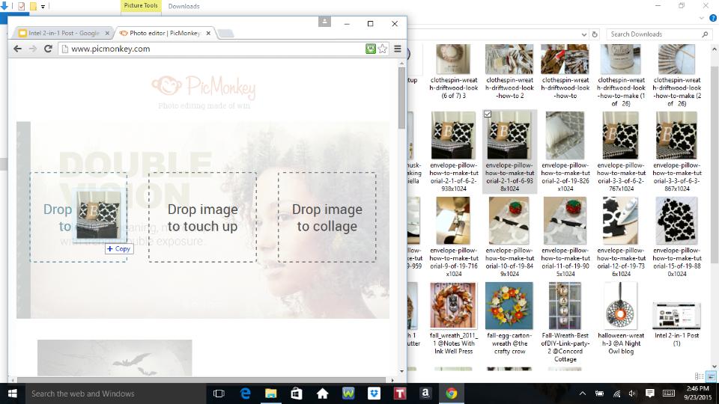Screen dimensions: 719x404
Task: Select Fall-Wreath-BestofDIY-Link-party-2 @Concord Cottage file
Action: 565,322
